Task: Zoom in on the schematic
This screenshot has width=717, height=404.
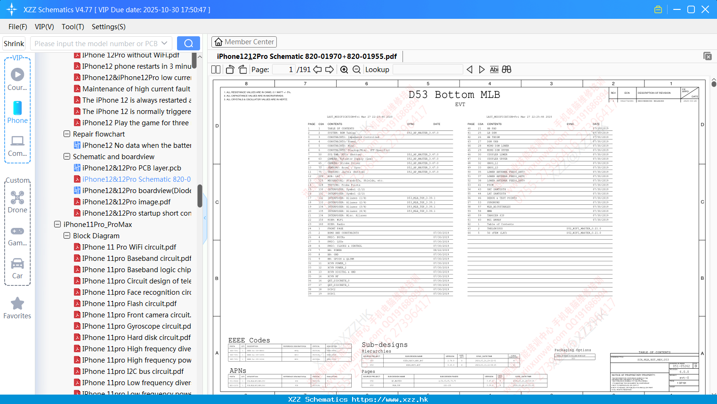Action: (344, 69)
